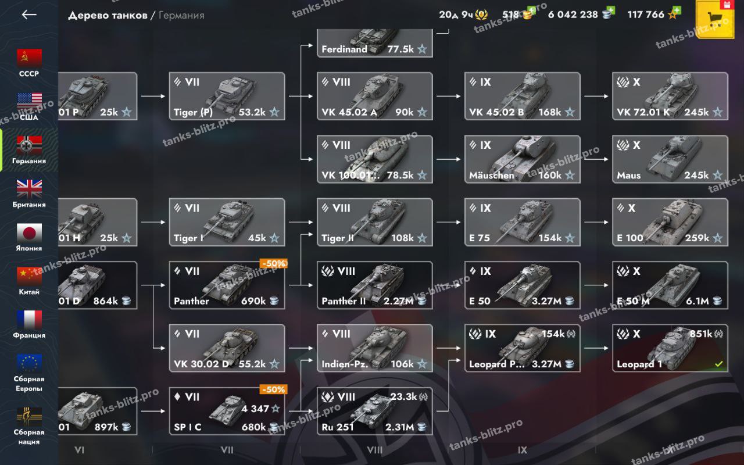This screenshot has height=465, width=744.
Task: Click the Tank Tree breadcrumb title
Action: [108, 15]
